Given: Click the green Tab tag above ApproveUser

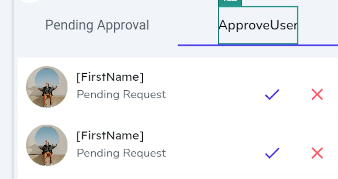Looking at the screenshot, I should point(230,2).
